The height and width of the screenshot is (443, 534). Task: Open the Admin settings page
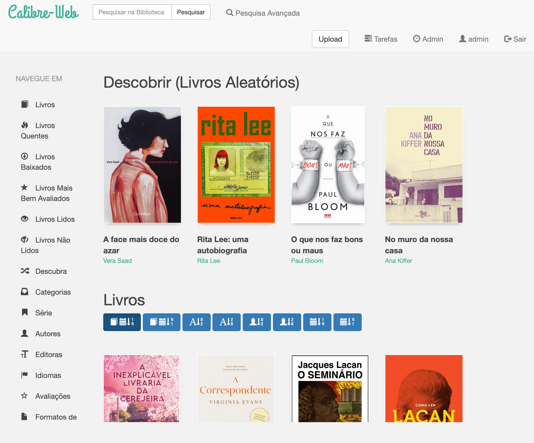[x=428, y=39]
